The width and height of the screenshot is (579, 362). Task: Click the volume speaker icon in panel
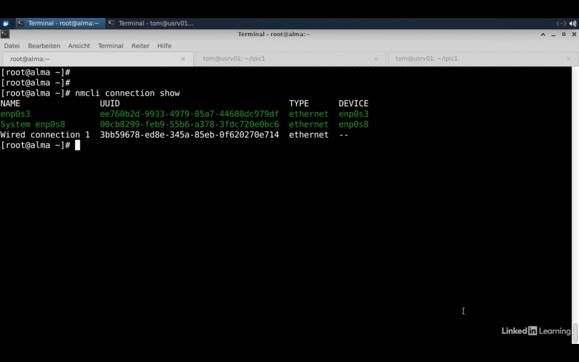[x=573, y=23]
